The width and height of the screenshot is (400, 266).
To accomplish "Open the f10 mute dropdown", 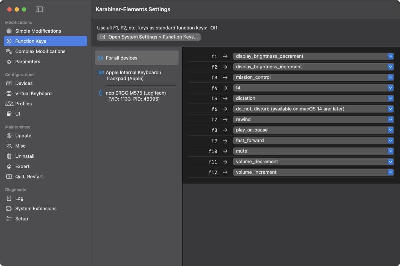I will (313, 151).
